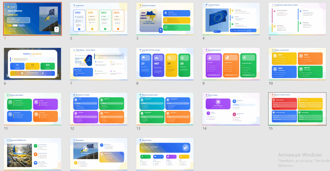Select slide 3 with the Ukraine map graphic
This screenshot has height=171, width=330.
165,19
